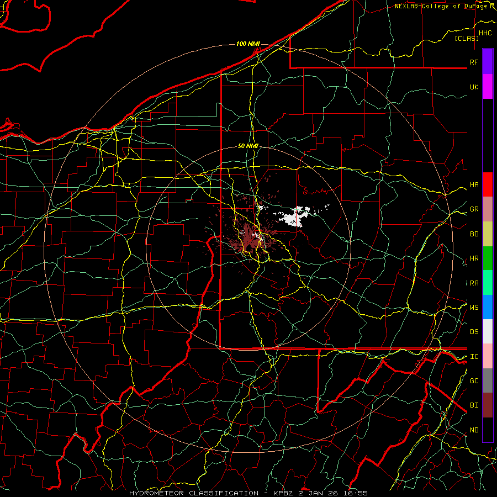This screenshot has width=497, height=497.
Task: Click the "50 NMI" range ring label
Action: pos(248,146)
